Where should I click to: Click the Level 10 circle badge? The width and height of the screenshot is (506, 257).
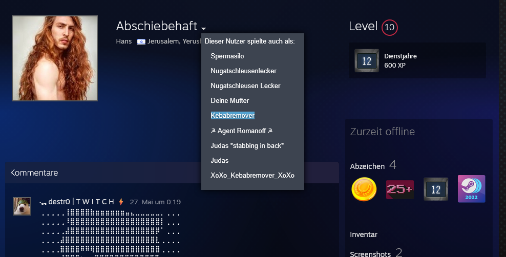(x=390, y=27)
